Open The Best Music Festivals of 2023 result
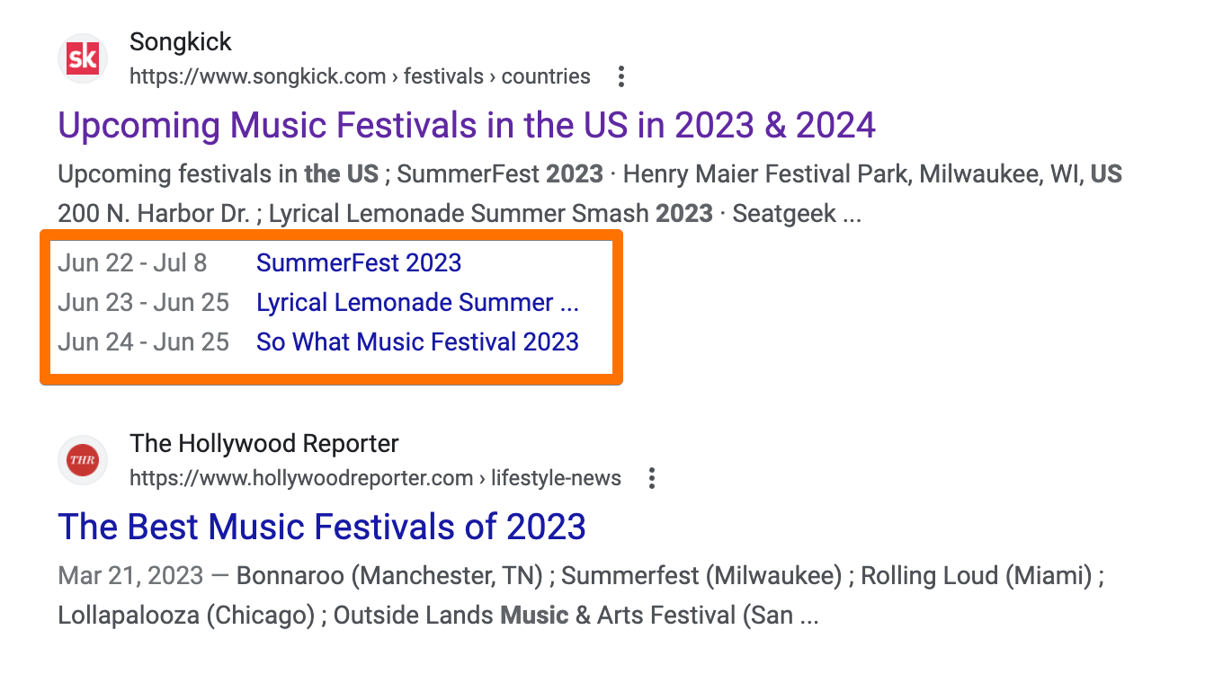This screenshot has width=1205, height=683. tap(322, 527)
